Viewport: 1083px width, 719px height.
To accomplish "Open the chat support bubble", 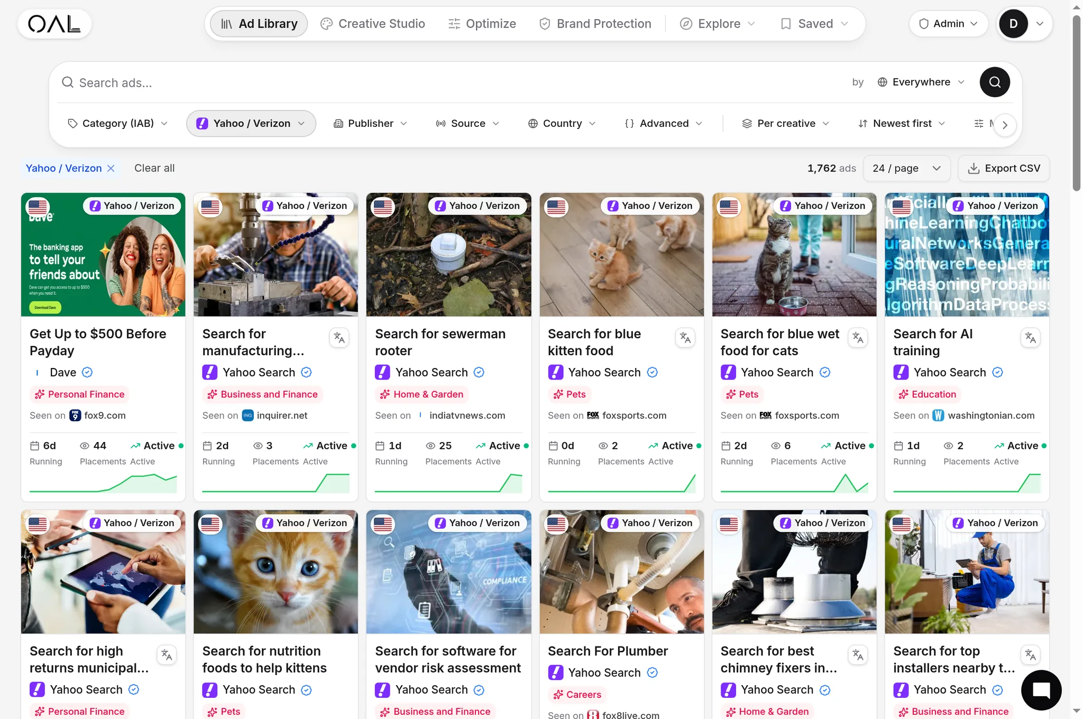I will coord(1041,690).
